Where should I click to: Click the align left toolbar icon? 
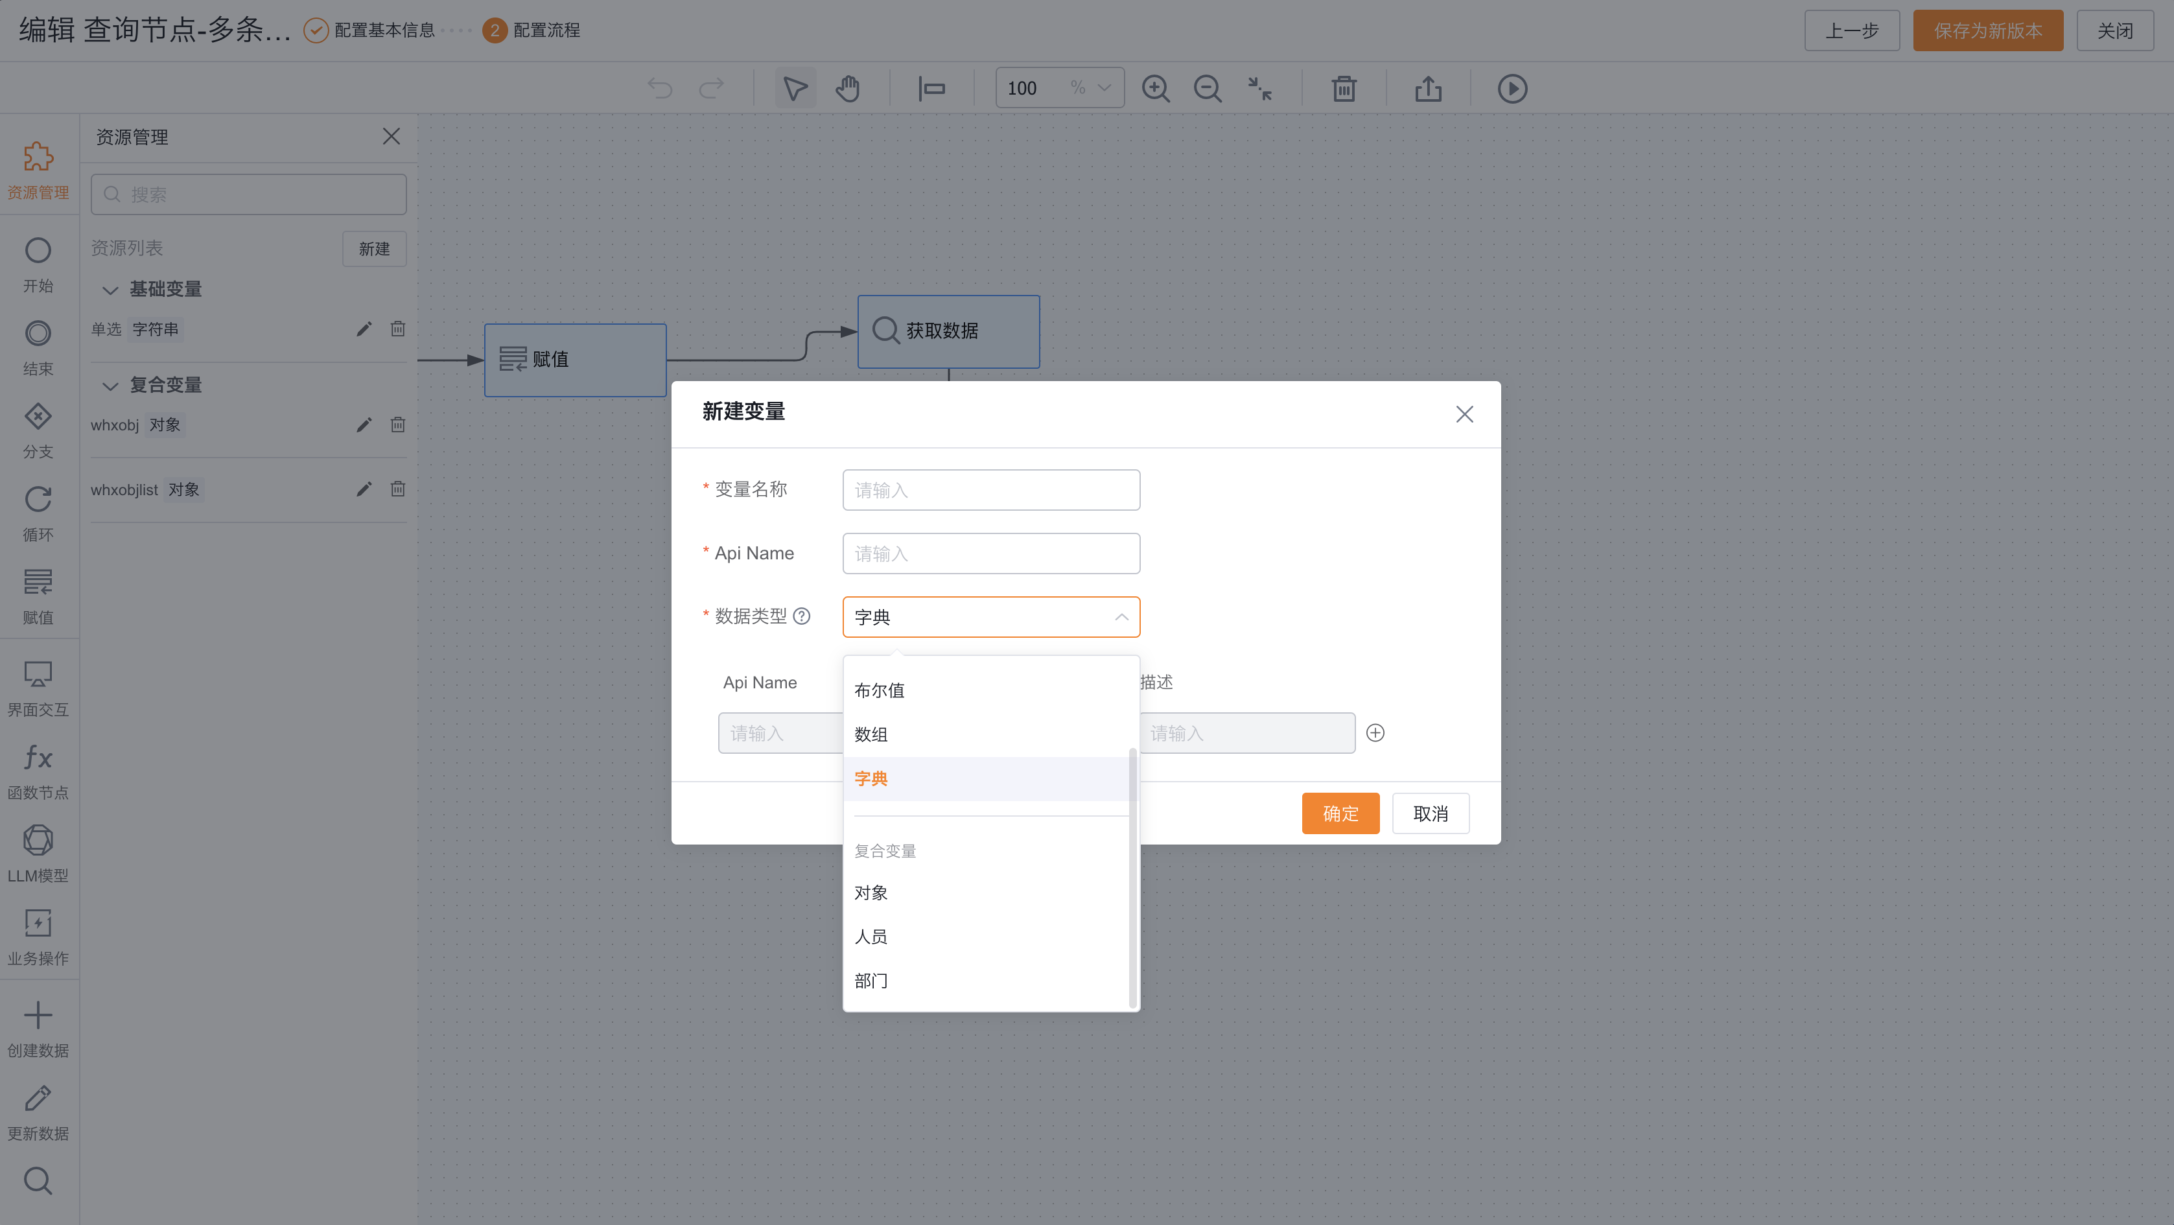931,87
